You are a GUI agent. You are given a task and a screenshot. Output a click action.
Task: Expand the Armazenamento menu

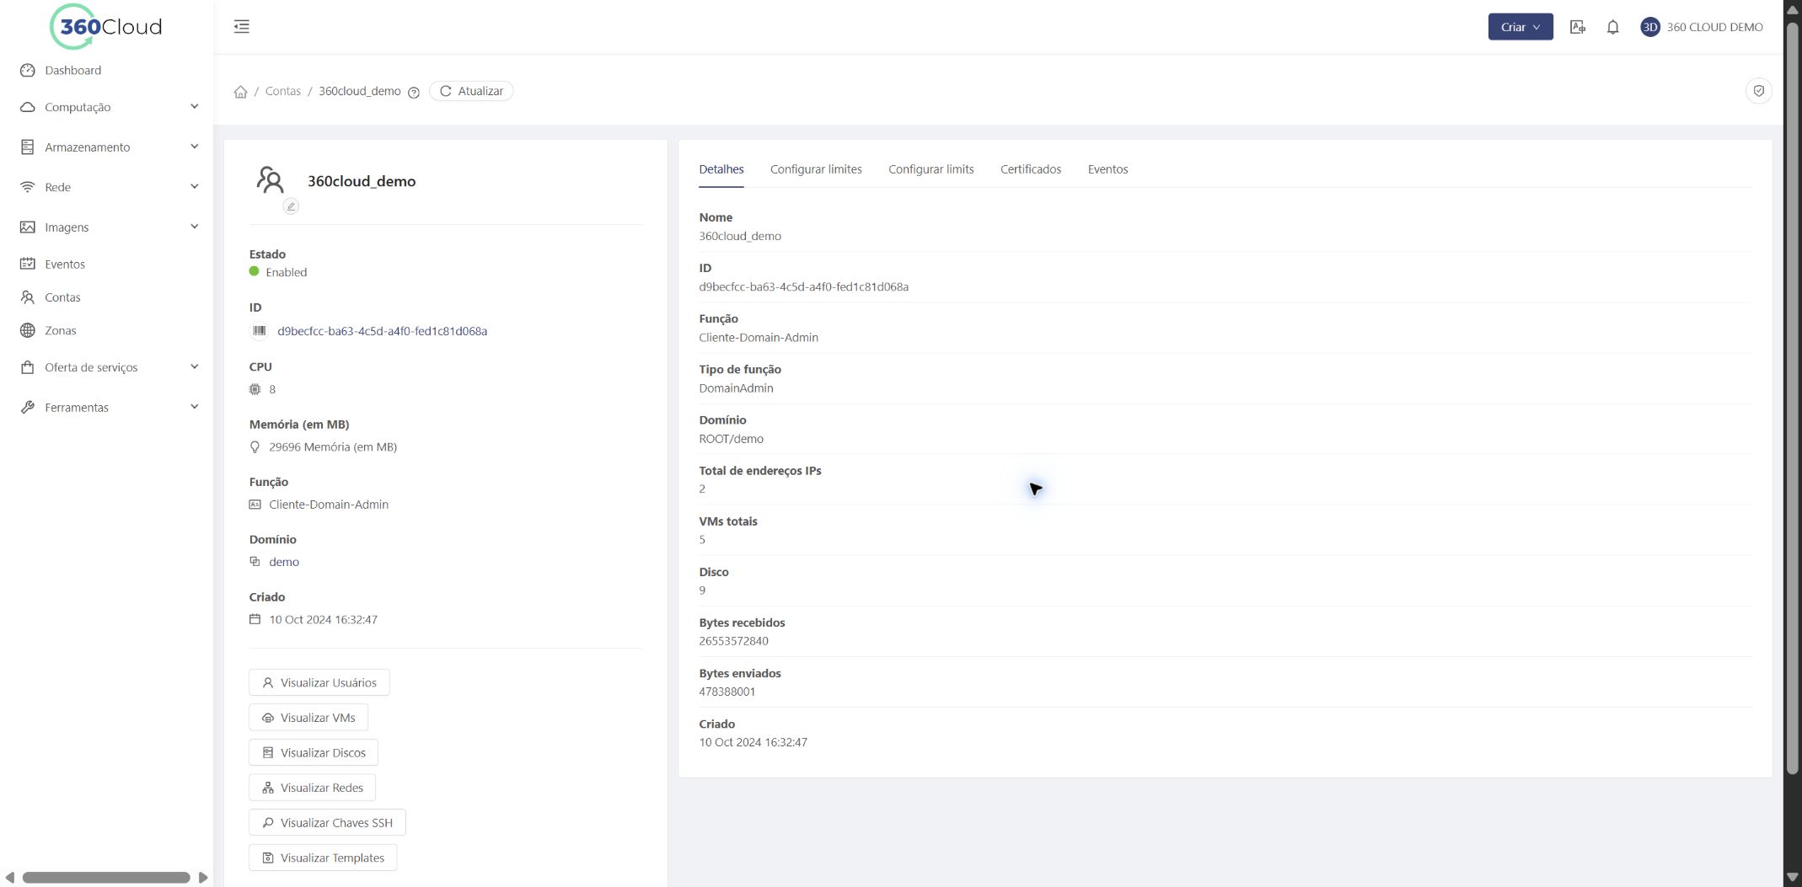coord(109,147)
